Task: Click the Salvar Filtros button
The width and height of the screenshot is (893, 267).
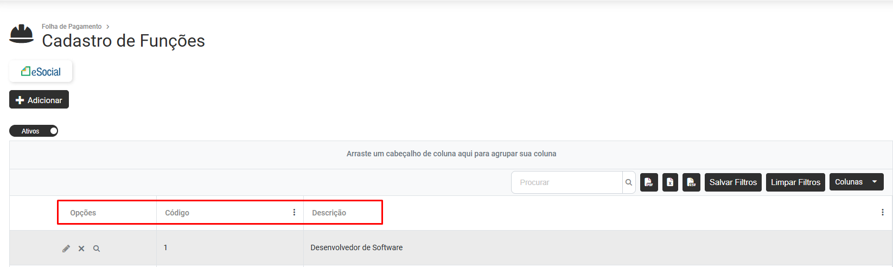Action: [733, 182]
